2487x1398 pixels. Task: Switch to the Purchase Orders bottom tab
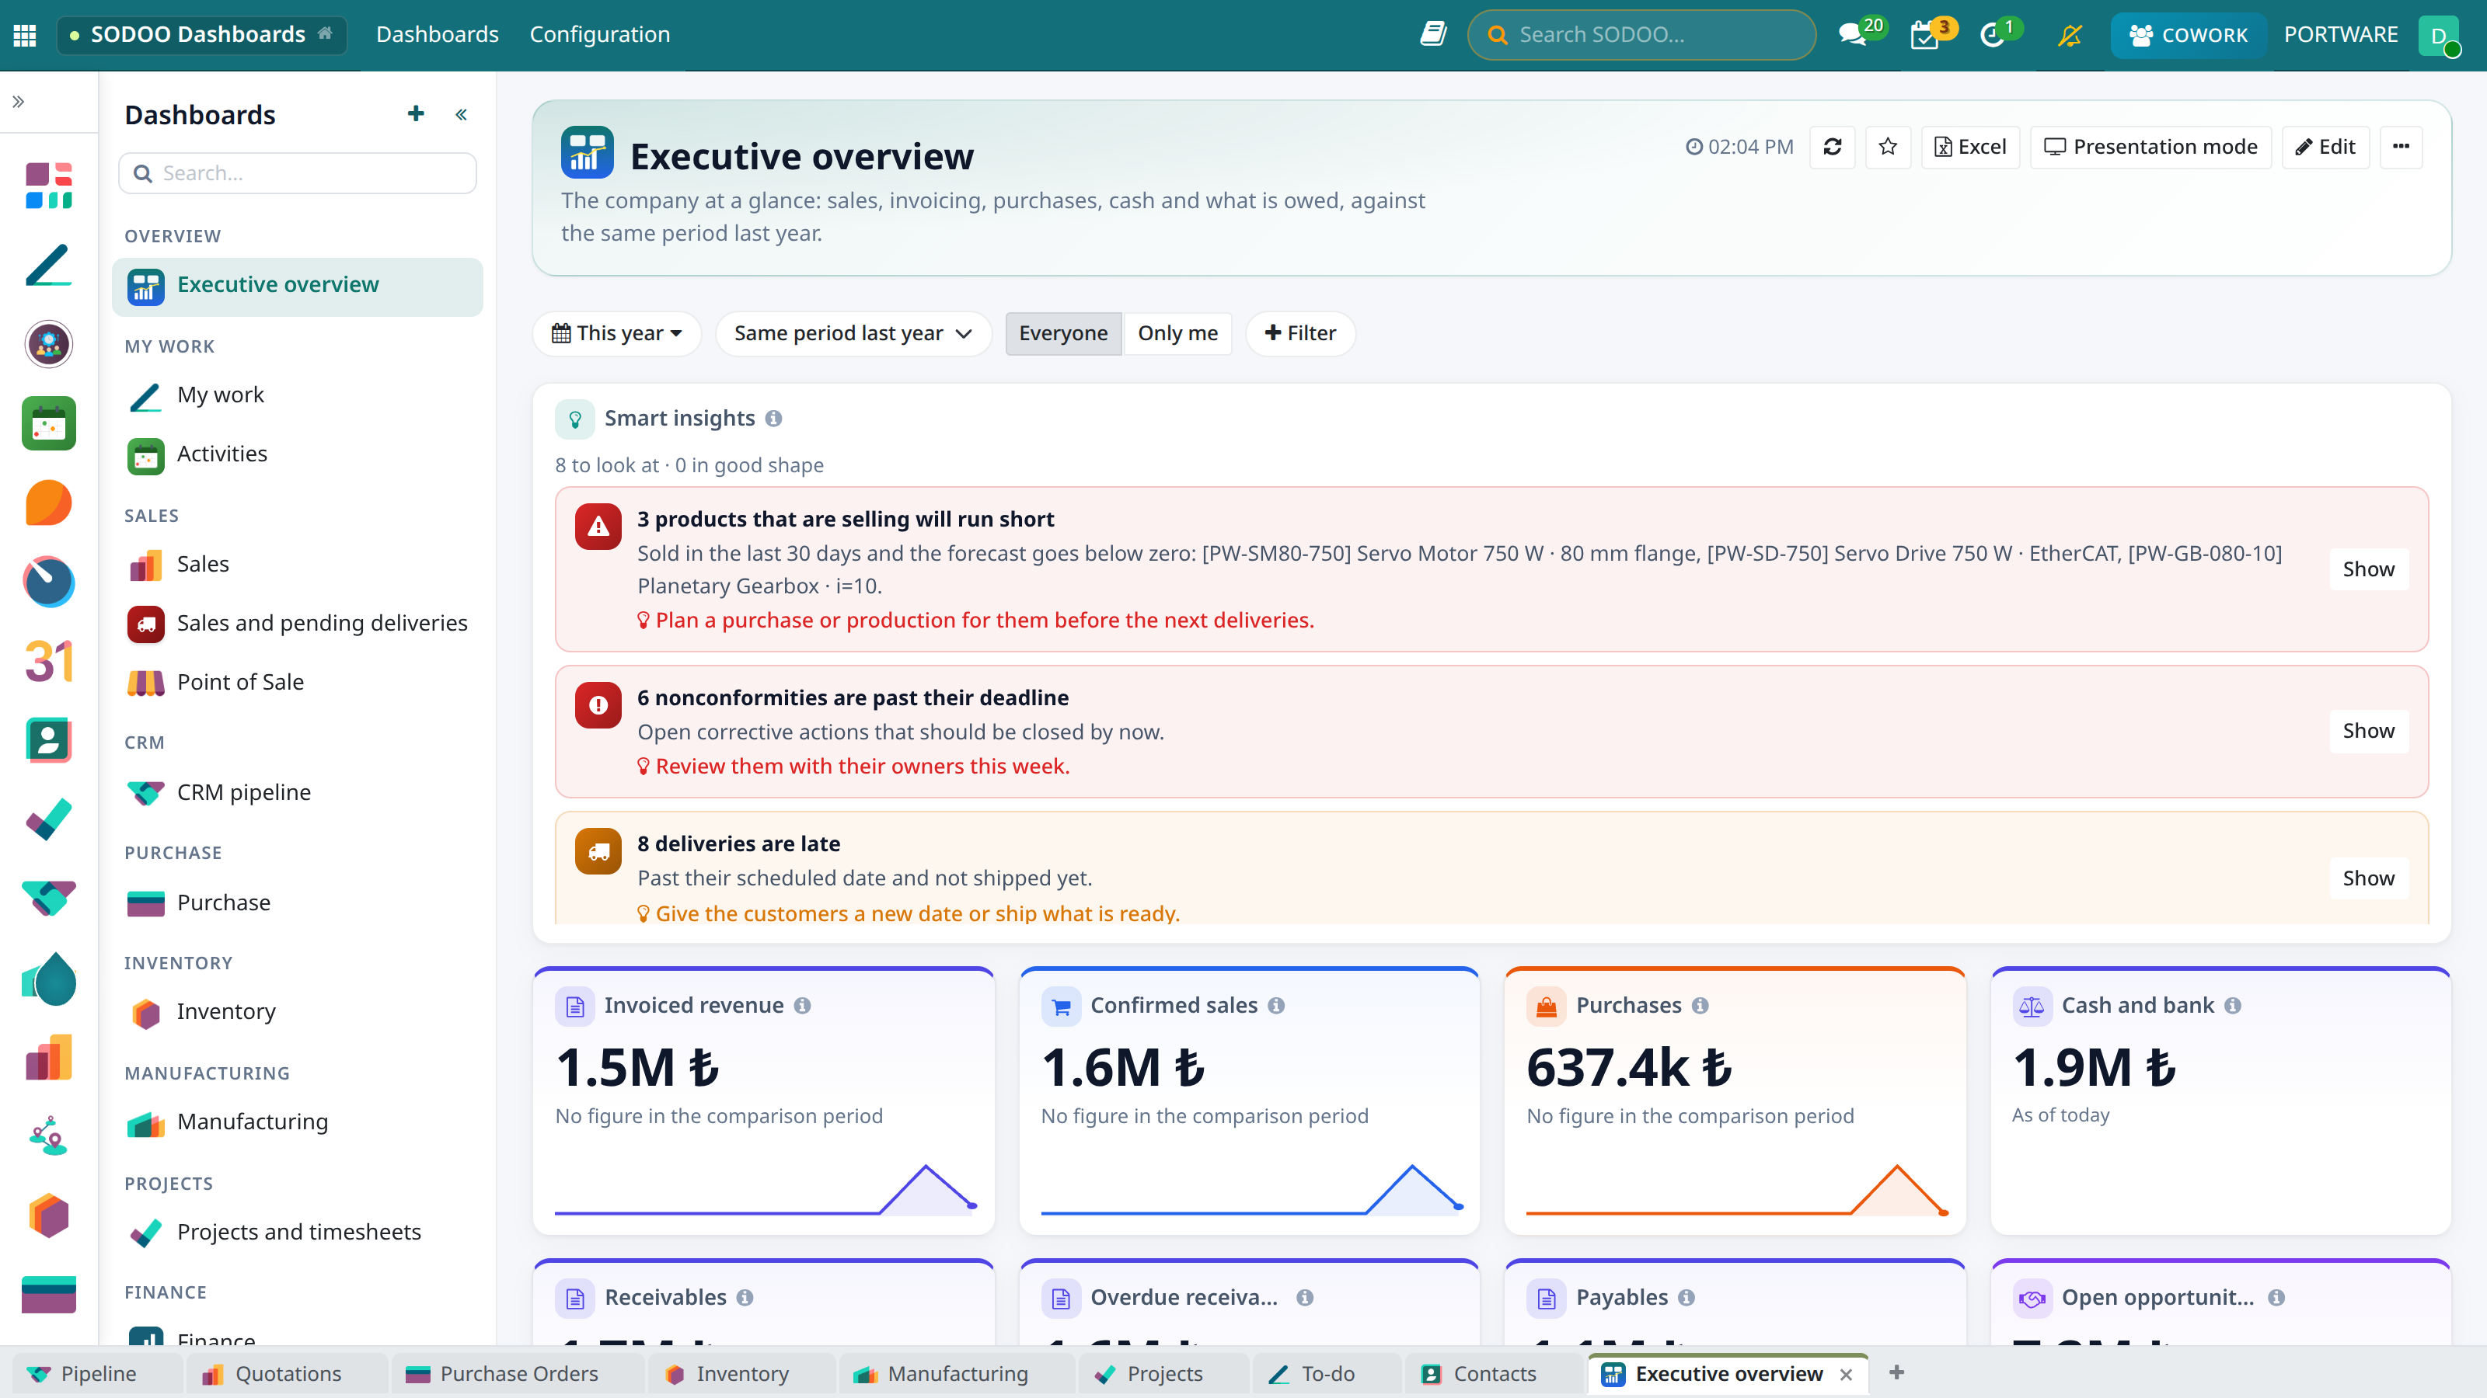point(518,1374)
